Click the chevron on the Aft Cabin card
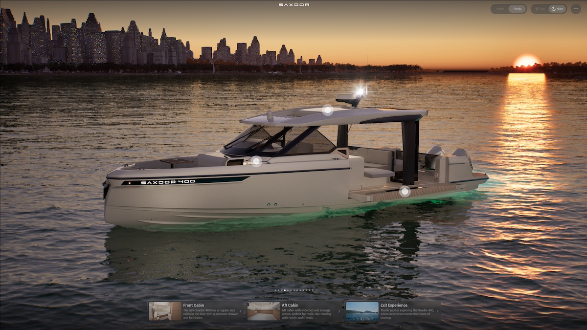This screenshot has height=330, width=587. pyautogui.click(x=339, y=311)
